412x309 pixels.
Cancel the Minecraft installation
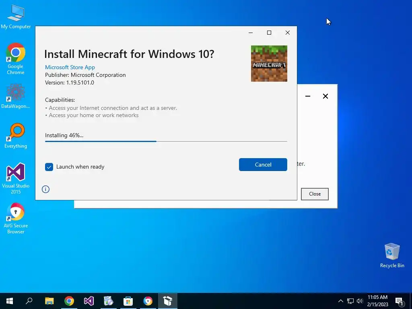click(263, 165)
